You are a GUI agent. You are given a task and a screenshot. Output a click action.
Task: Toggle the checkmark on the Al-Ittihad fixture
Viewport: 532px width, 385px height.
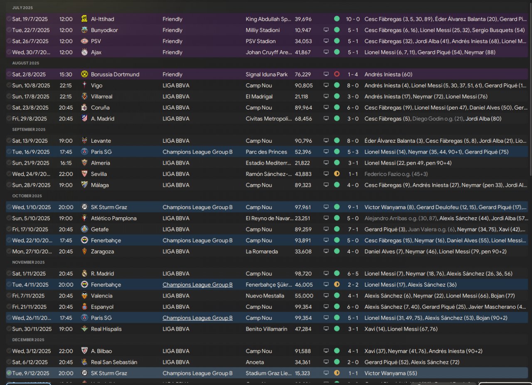click(x=9, y=19)
